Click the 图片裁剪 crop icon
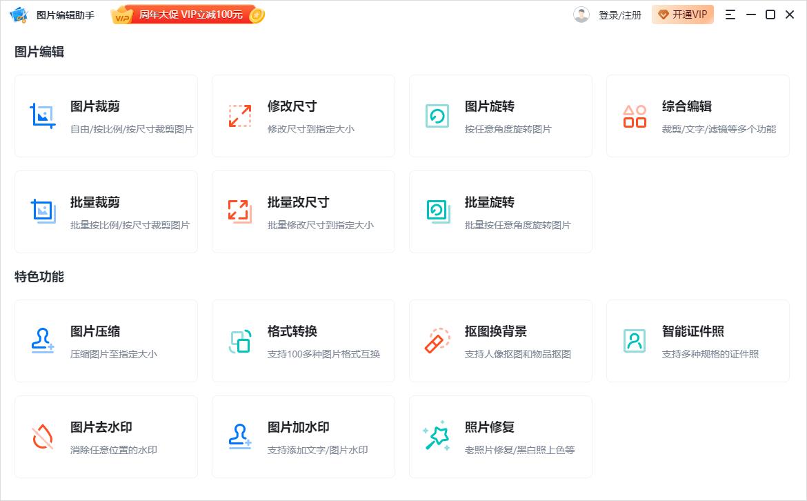Viewport: 807px width, 501px height. click(x=43, y=116)
